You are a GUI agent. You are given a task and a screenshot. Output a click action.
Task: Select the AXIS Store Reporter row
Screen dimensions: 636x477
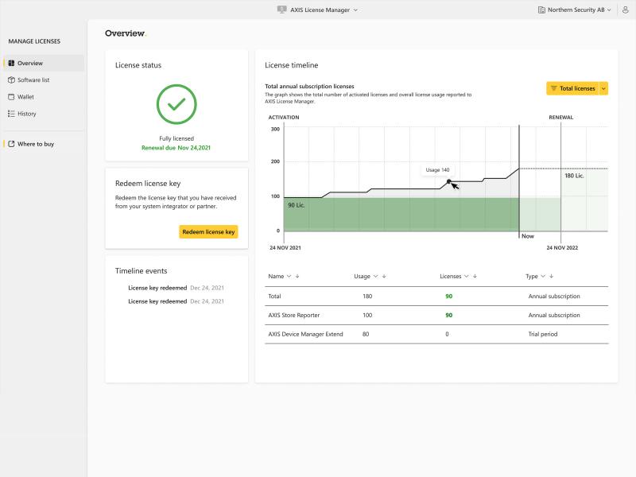click(x=436, y=315)
